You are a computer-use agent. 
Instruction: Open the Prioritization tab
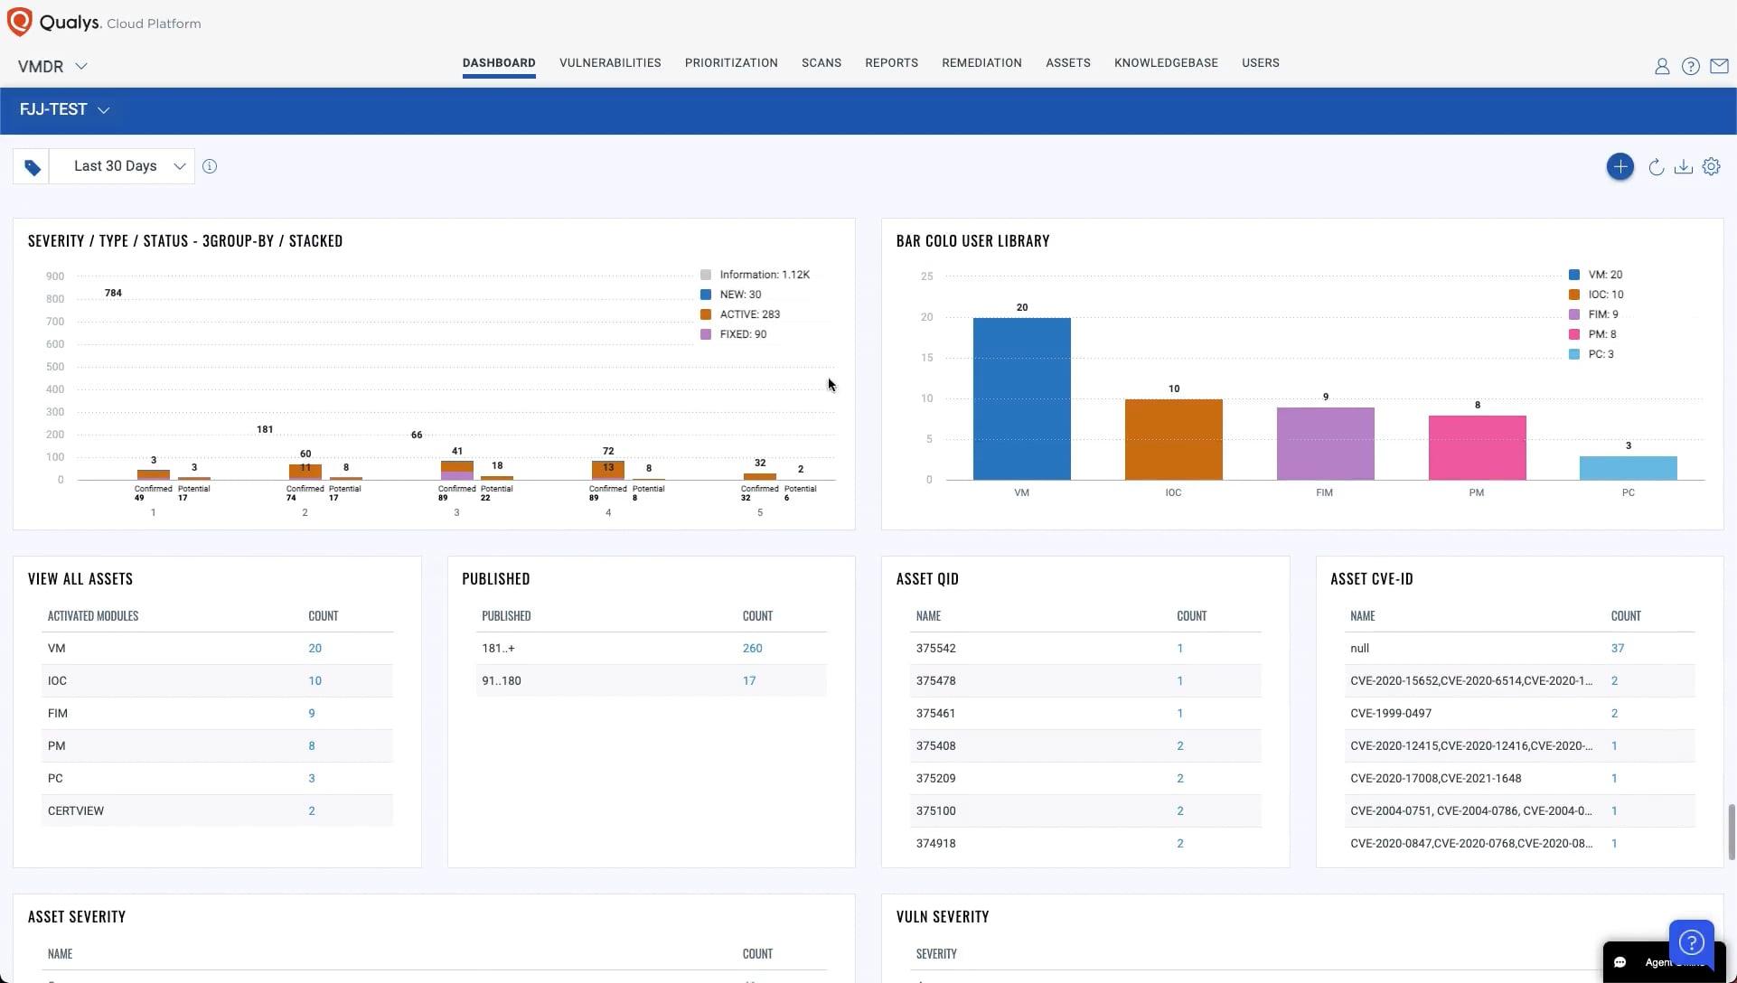point(731,63)
